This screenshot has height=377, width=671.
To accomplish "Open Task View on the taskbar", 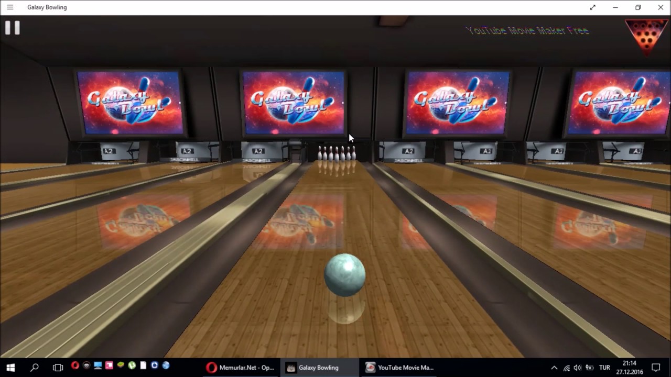I will pos(58,368).
